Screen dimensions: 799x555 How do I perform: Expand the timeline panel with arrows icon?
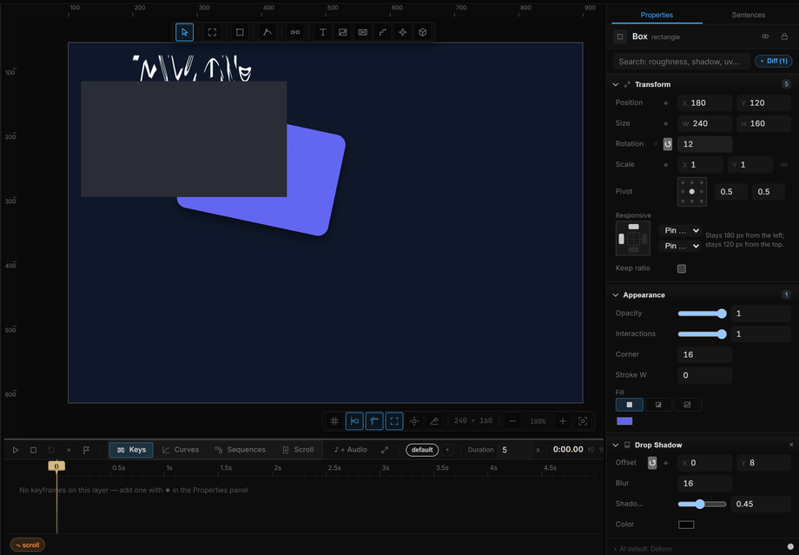(385, 450)
